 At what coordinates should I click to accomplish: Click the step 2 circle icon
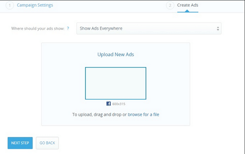tap(170, 5)
